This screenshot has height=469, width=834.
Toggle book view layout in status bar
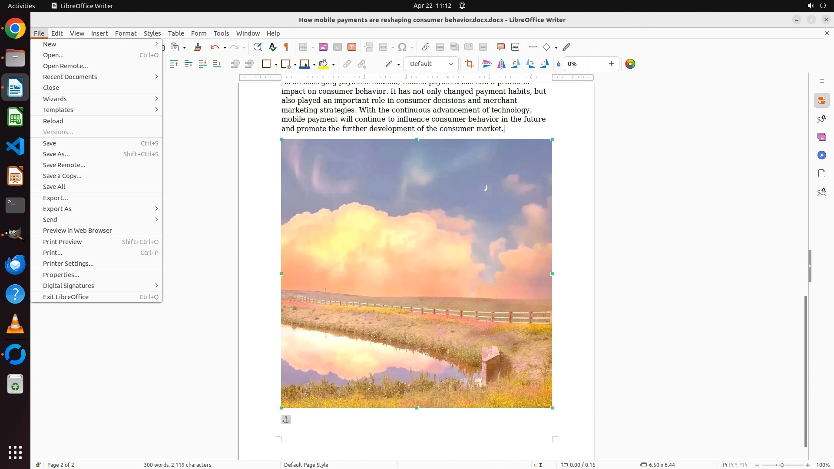coord(743,465)
